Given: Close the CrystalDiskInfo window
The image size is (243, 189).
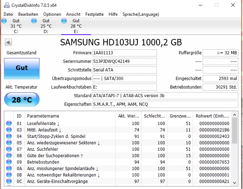Looking at the screenshot, I should [x=233, y=5].
